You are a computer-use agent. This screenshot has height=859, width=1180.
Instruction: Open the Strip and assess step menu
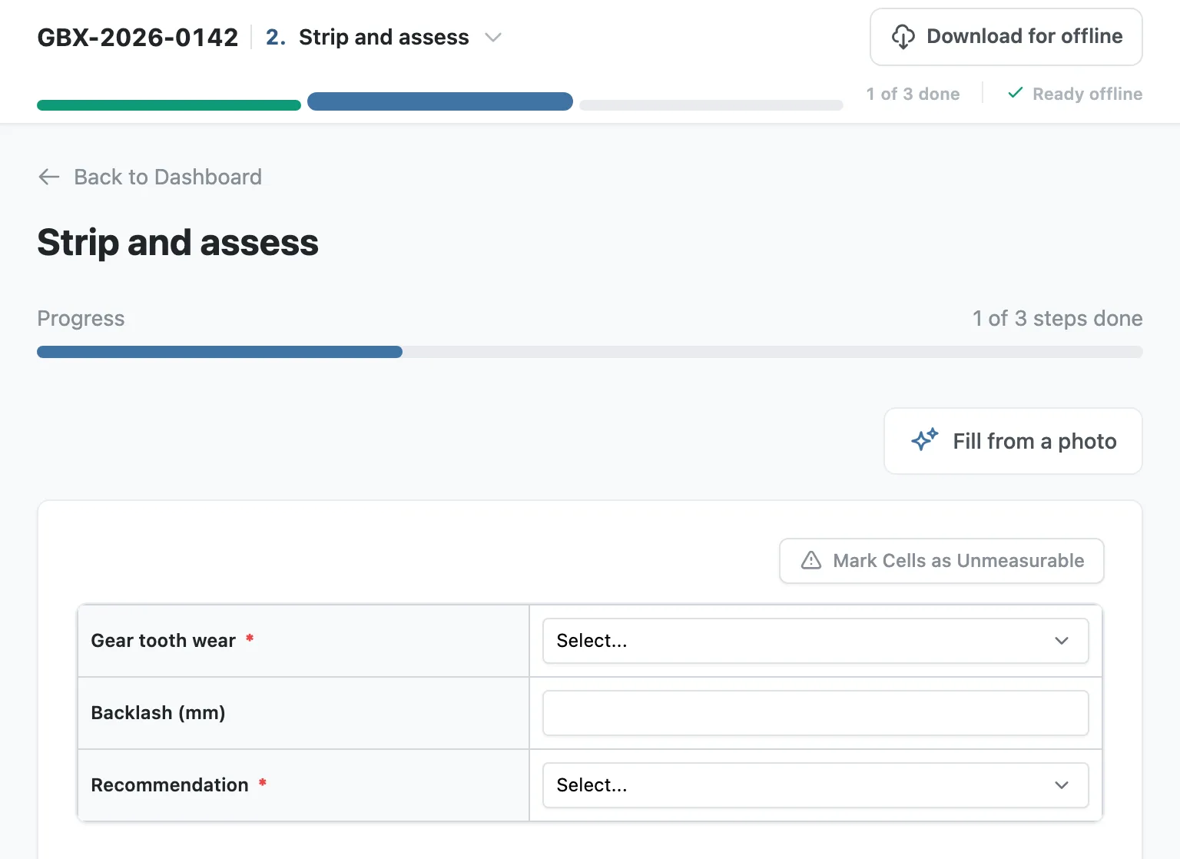tap(383, 37)
